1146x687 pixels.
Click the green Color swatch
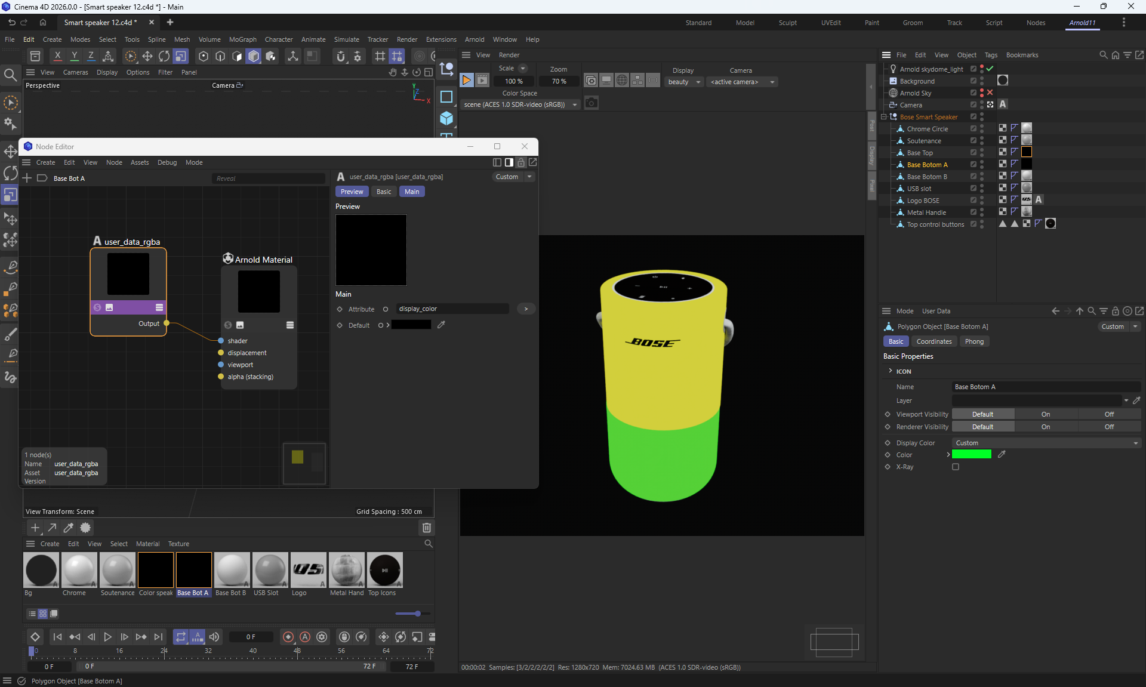(971, 455)
